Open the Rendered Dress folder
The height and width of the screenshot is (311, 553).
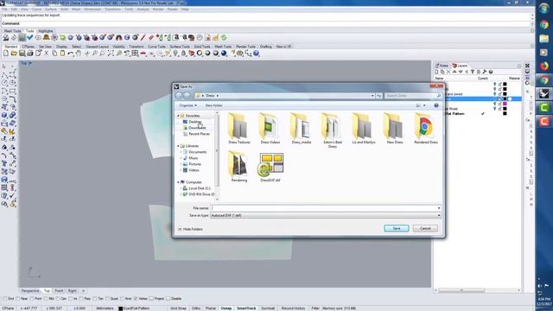[x=426, y=129]
